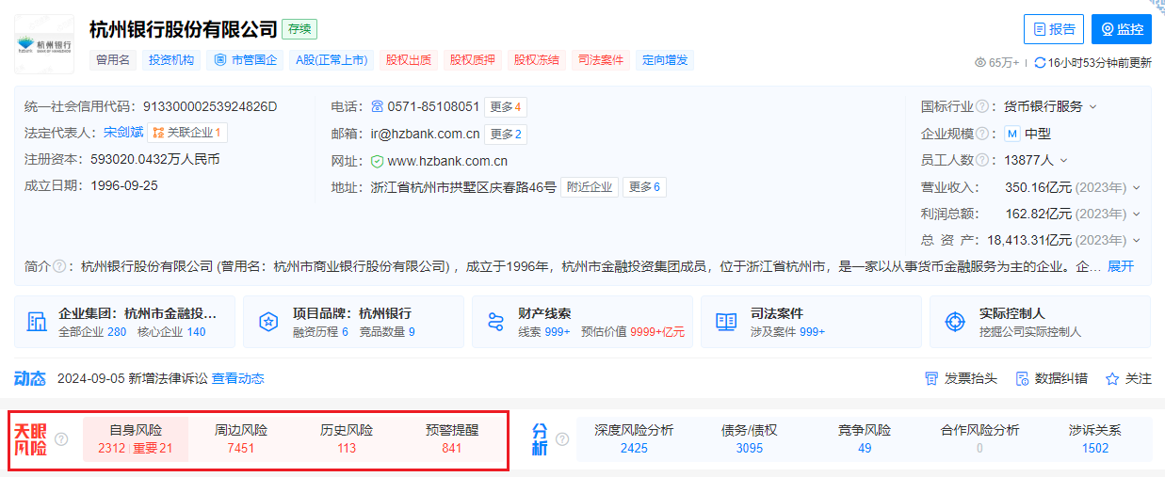The image size is (1165, 477).
Task: Click the Hangzhou Bank company logo
Action: tap(44, 44)
